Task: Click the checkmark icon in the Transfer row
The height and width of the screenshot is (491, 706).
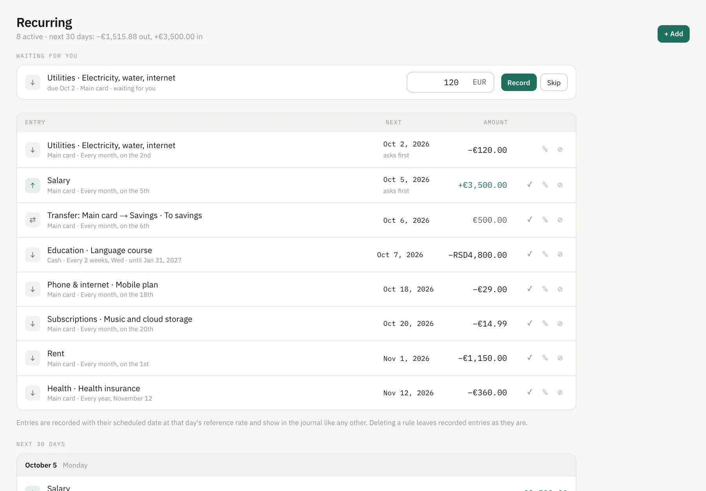Action: (x=529, y=220)
